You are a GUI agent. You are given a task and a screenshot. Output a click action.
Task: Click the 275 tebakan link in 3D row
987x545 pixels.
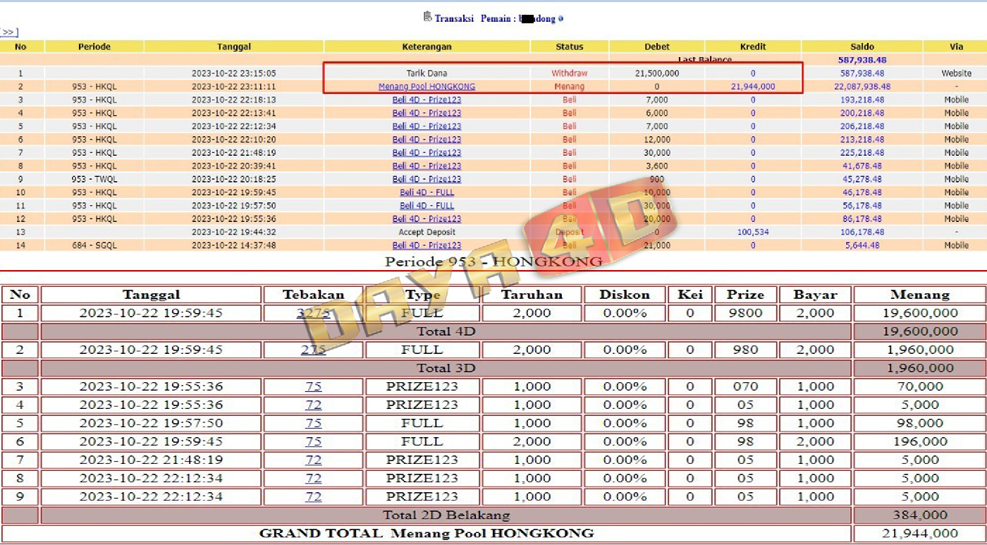(313, 350)
